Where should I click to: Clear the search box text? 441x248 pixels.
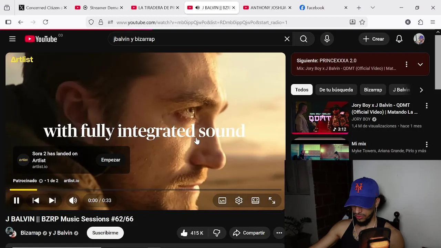click(x=287, y=39)
